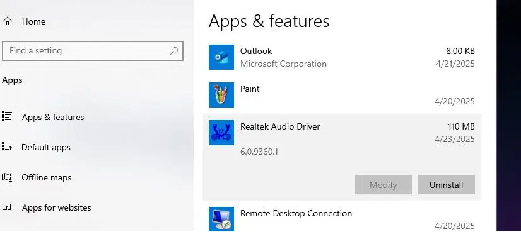Select Remote Desktop Connection entry name

(x=296, y=213)
